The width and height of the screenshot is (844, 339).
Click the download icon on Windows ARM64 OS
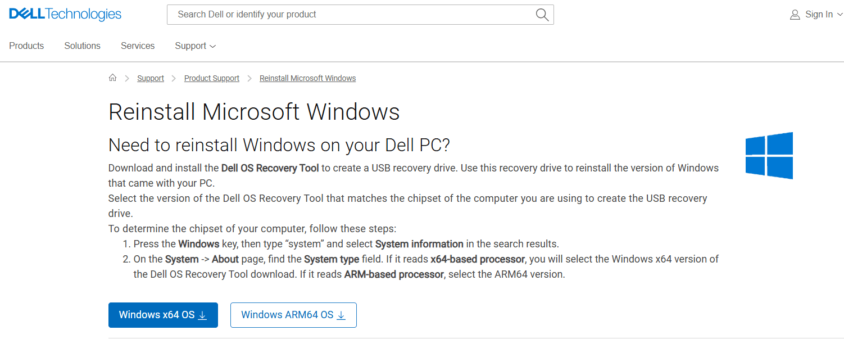point(341,315)
